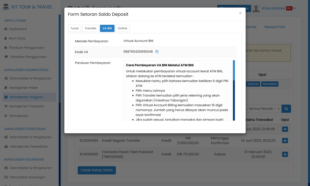310x186 pixels.
Task: Select the Transfer payment tab
Action: coord(91,28)
